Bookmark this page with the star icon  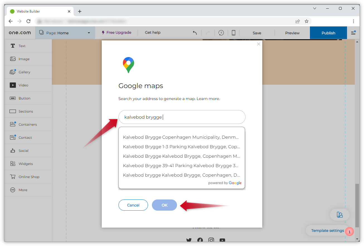point(307,21)
